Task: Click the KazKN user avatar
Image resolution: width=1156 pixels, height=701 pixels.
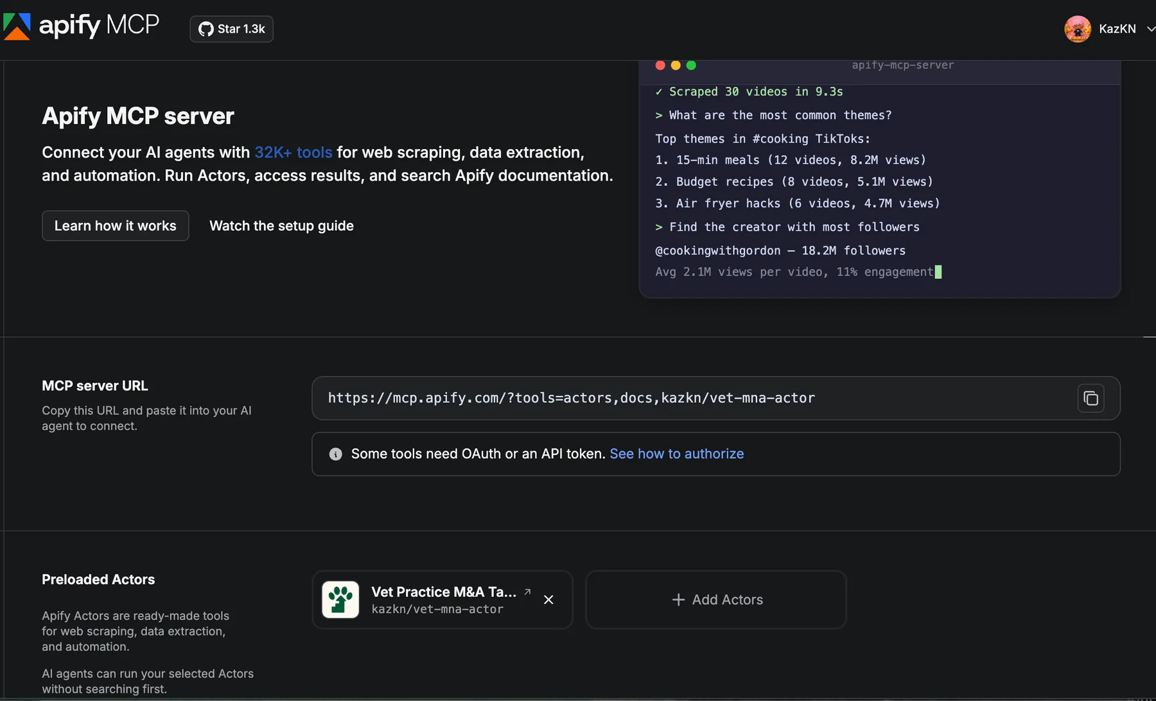Action: coord(1078,29)
